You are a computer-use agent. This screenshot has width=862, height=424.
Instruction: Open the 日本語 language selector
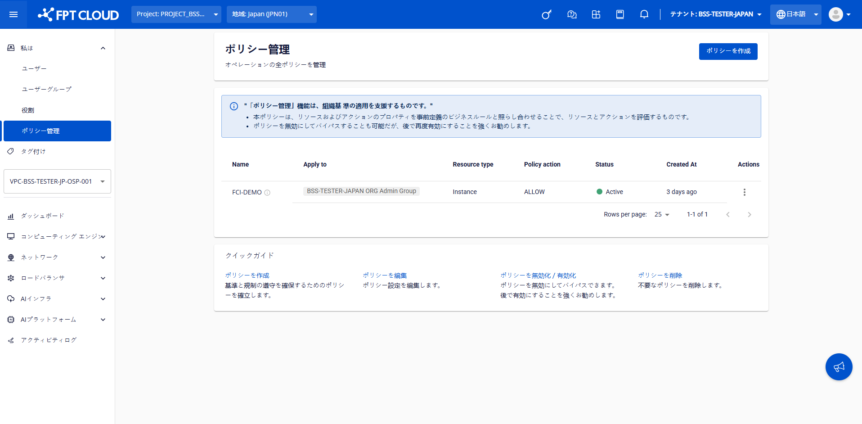click(x=796, y=14)
